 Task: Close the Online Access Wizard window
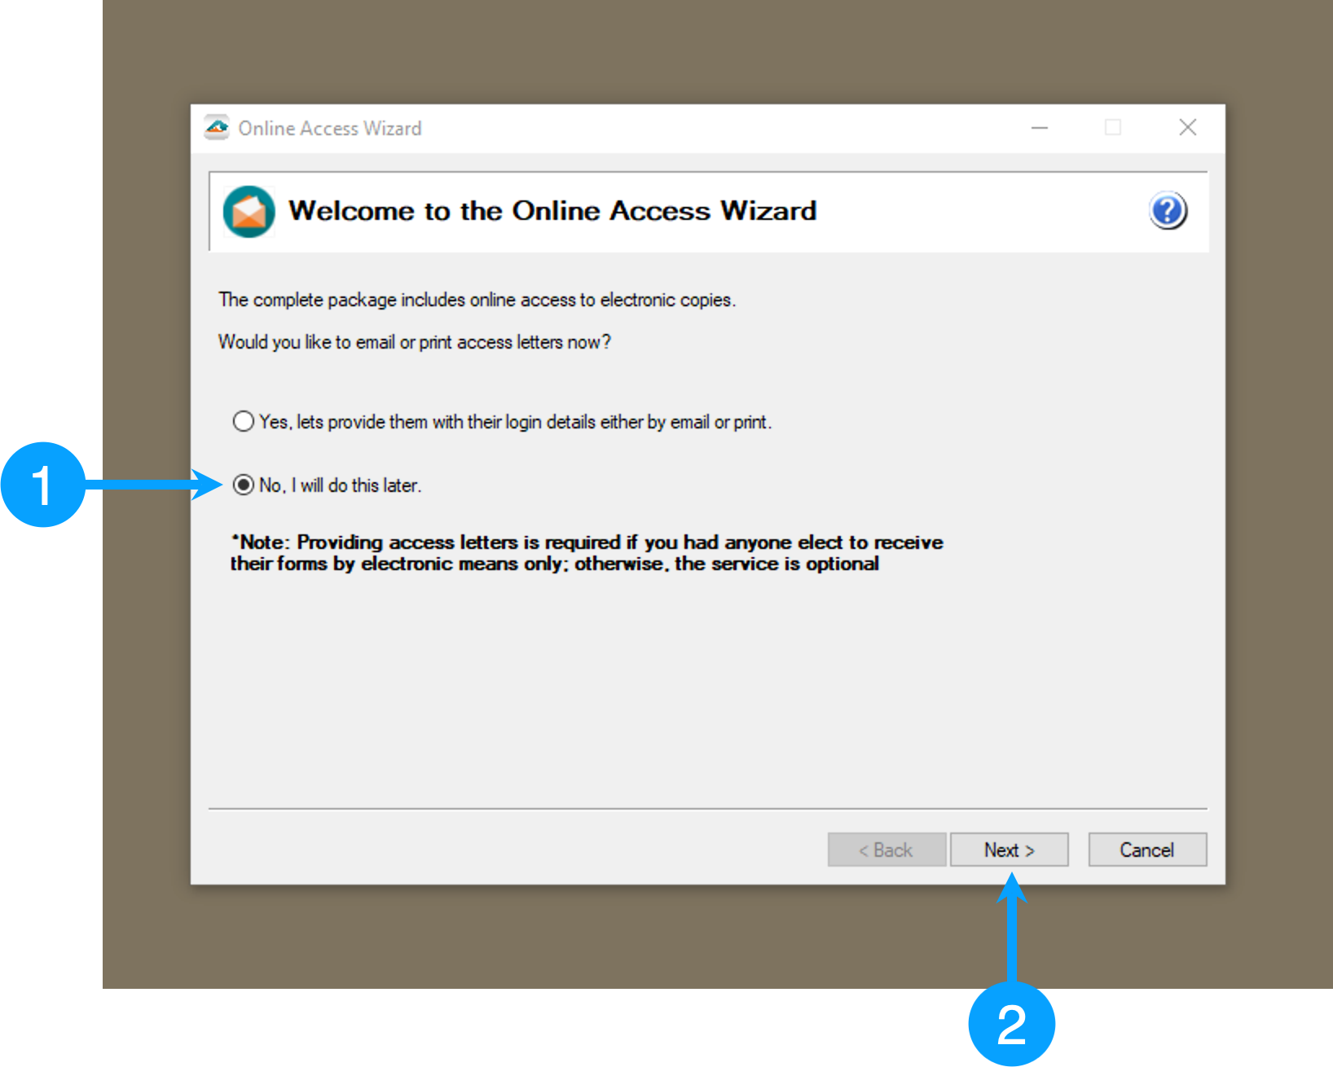[x=1187, y=128]
